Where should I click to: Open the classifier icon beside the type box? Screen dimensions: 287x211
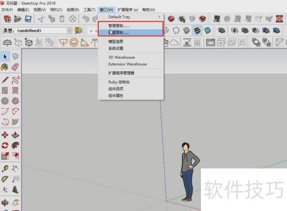click(x=79, y=30)
